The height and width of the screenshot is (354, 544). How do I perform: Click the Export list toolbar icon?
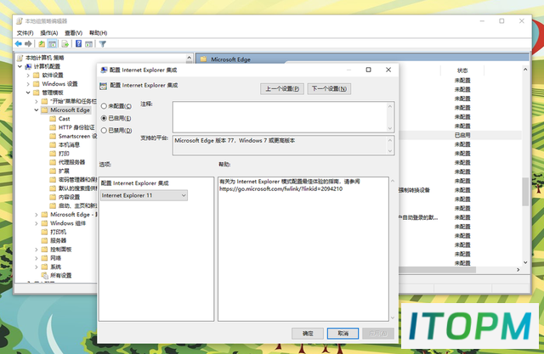pos(65,43)
